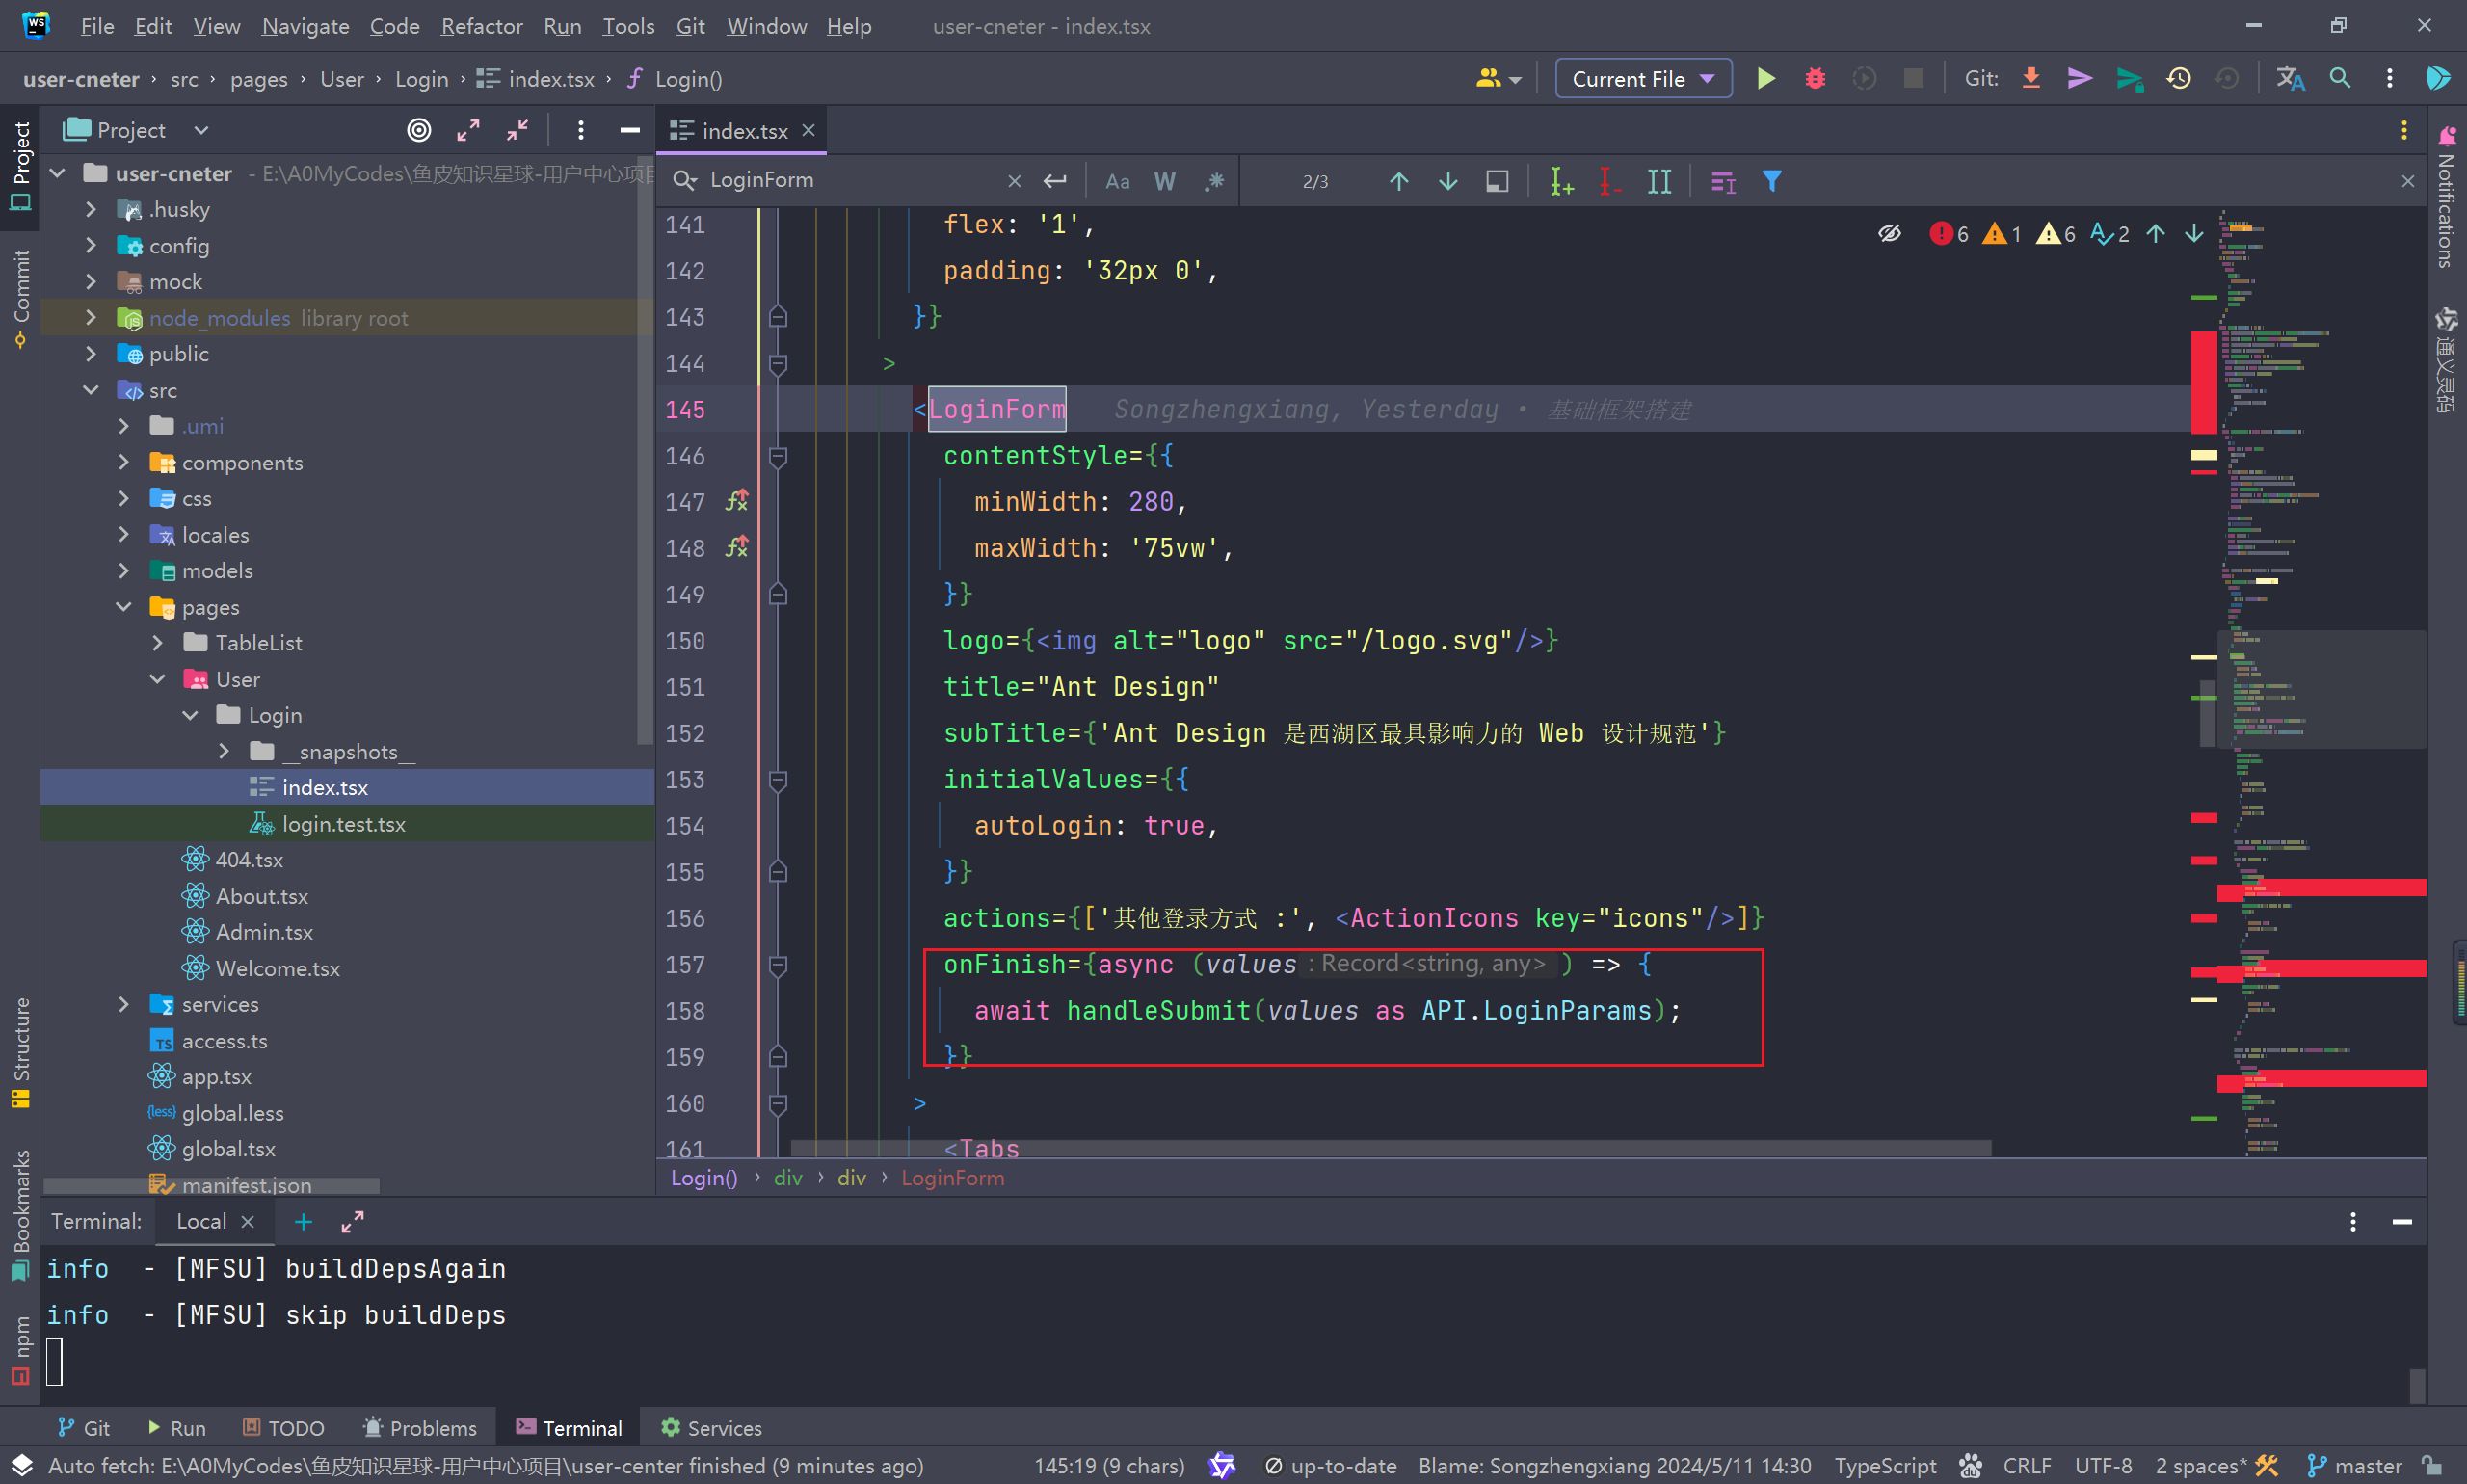Image resolution: width=2467 pixels, height=1484 pixels.
Task: Toggle visibility of login.test.tsx file
Action: click(x=342, y=823)
